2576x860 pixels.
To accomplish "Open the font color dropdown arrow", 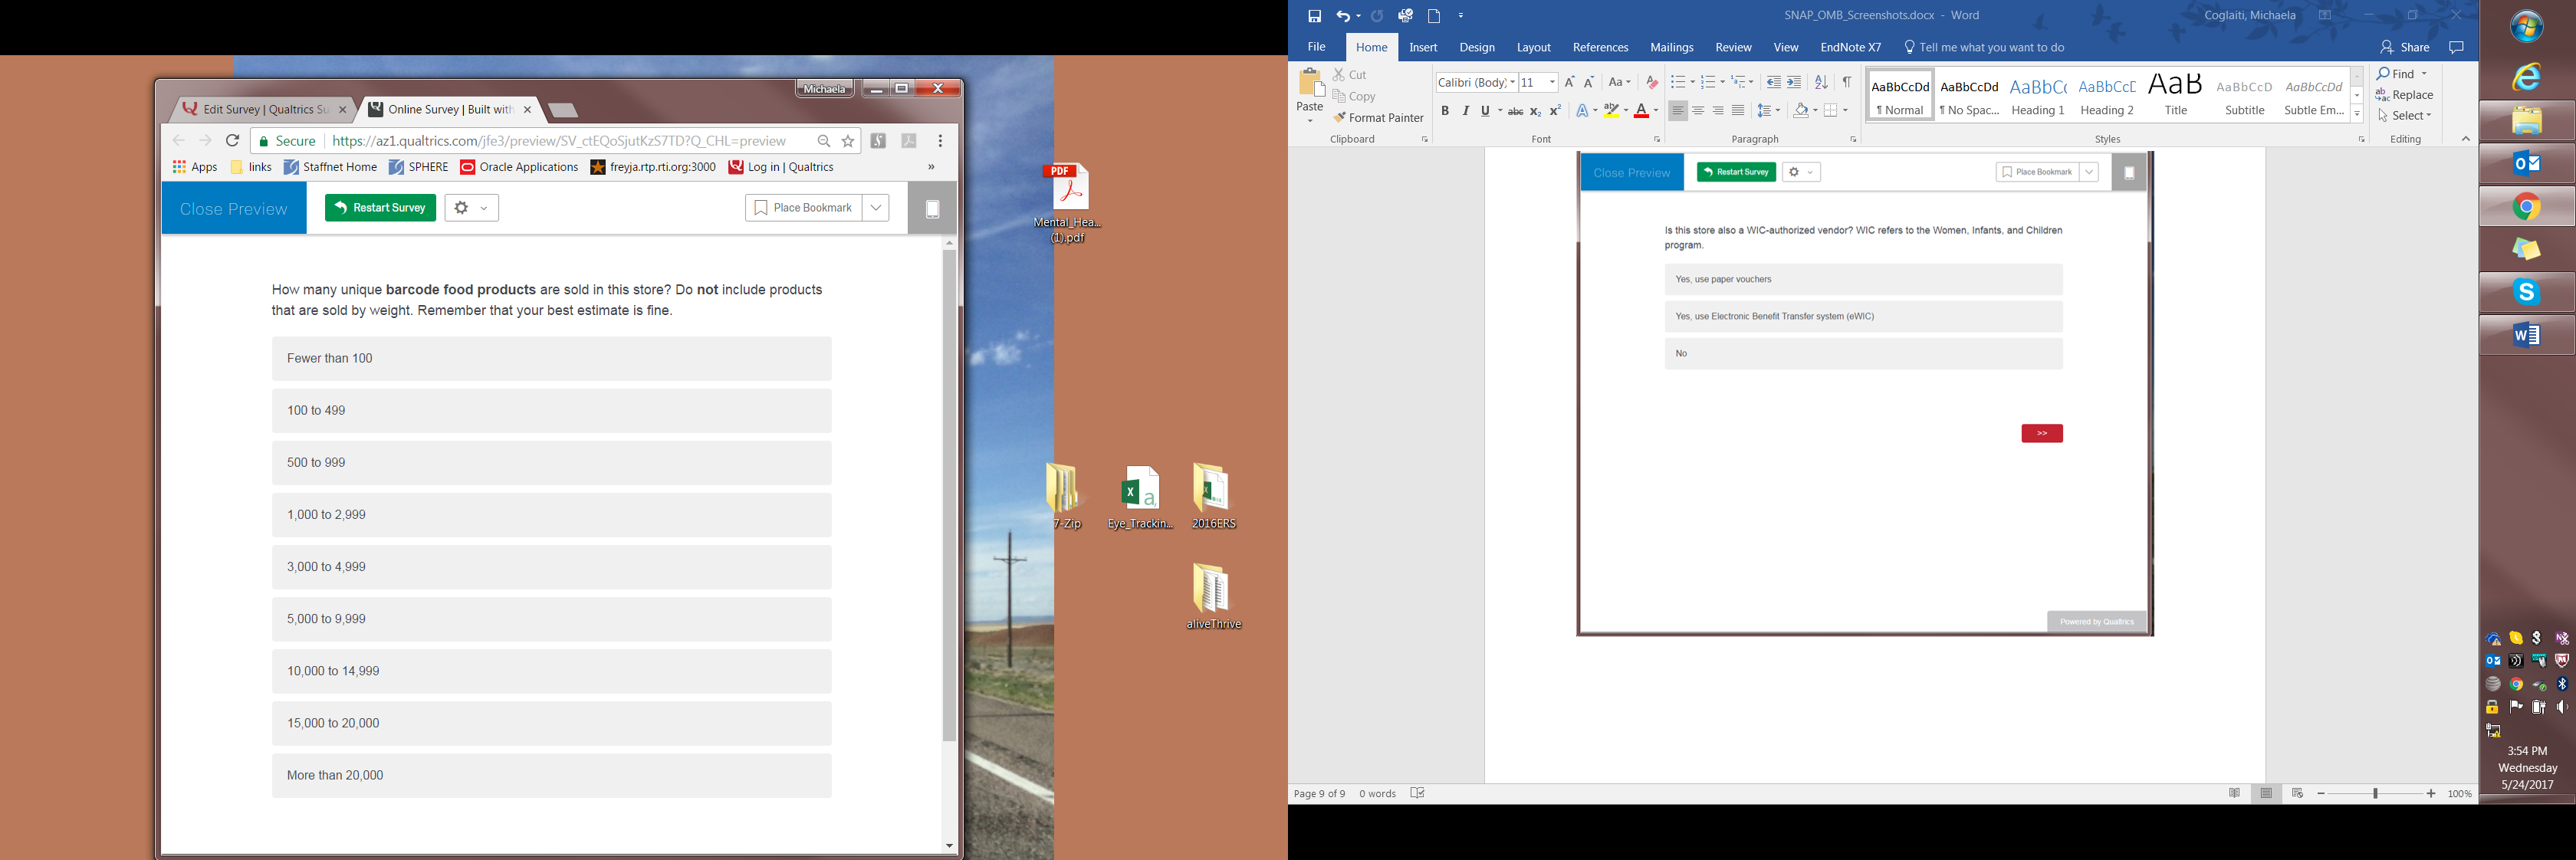I will pyautogui.click(x=1656, y=111).
